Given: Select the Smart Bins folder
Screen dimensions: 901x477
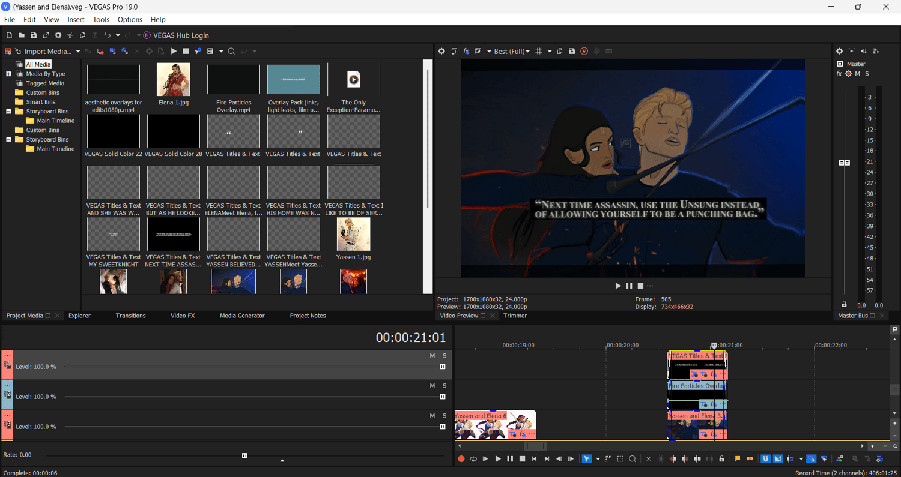Looking at the screenshot, I should click(41, 102).
